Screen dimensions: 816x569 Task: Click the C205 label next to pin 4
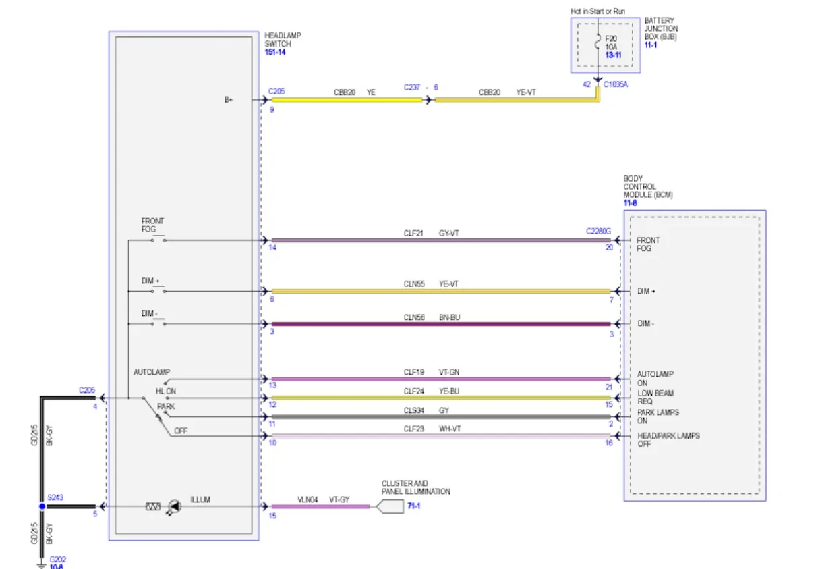(87, 390)
